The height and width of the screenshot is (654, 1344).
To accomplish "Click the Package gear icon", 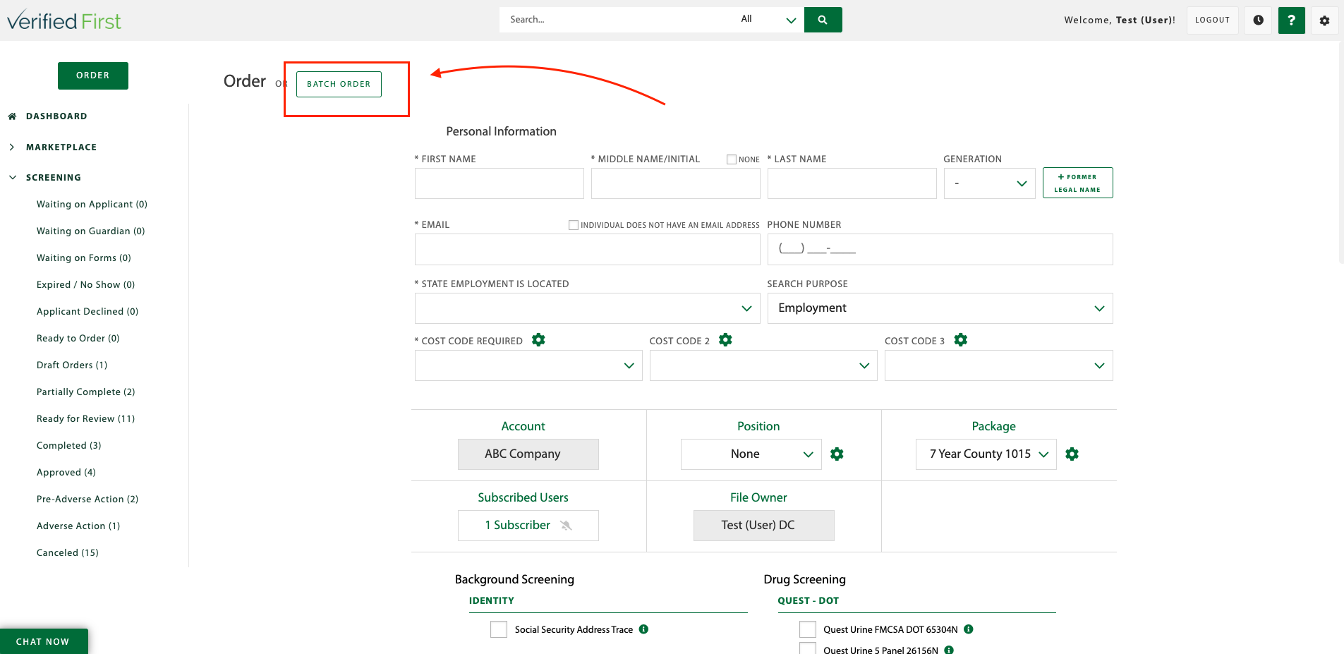I will pyautogui.click(x=1072, y=454).
